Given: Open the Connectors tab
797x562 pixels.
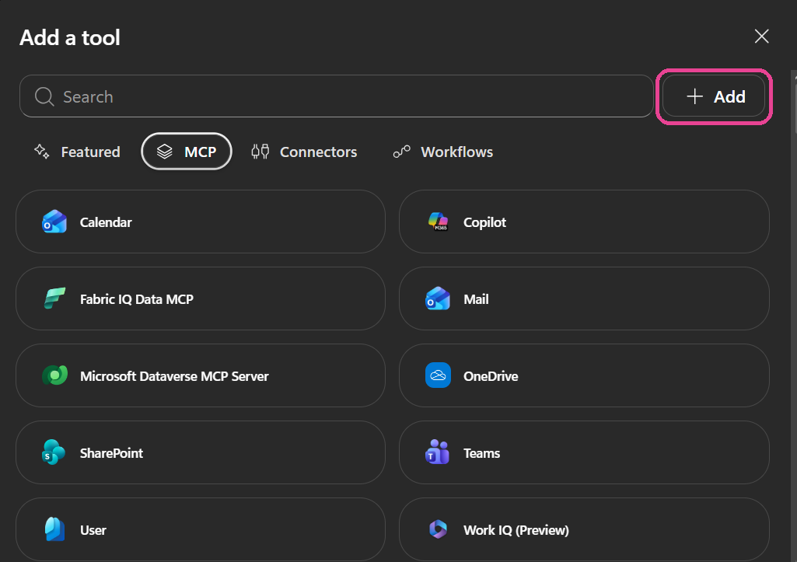Looking at the screenshot, I should 304,152.
